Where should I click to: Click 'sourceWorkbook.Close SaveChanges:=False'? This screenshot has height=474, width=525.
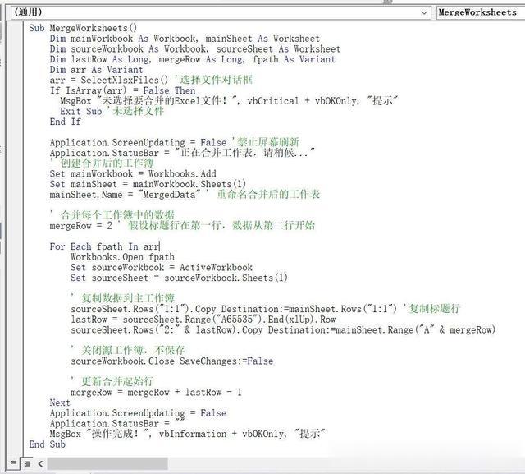(x=171, y=361)
